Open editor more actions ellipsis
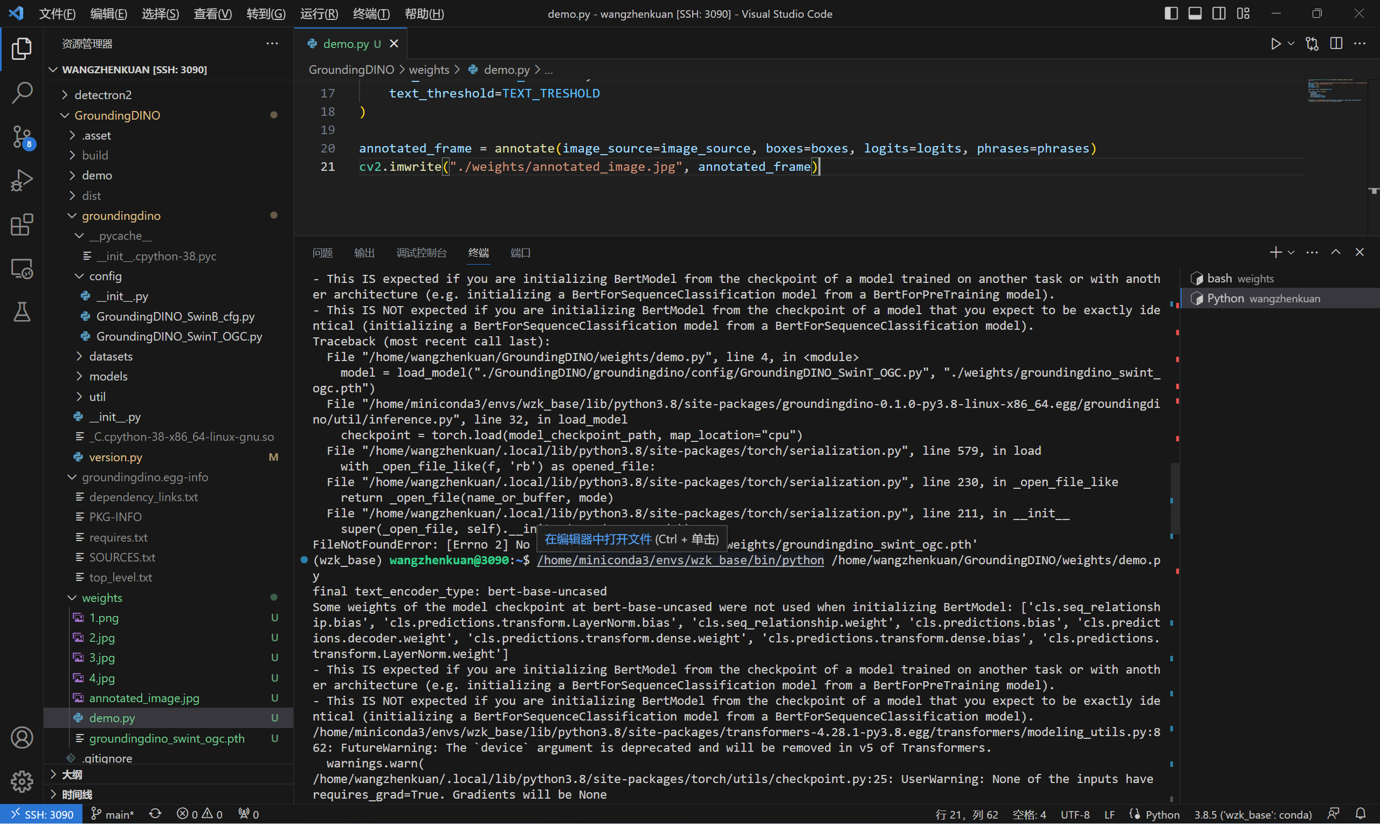 1360,43
